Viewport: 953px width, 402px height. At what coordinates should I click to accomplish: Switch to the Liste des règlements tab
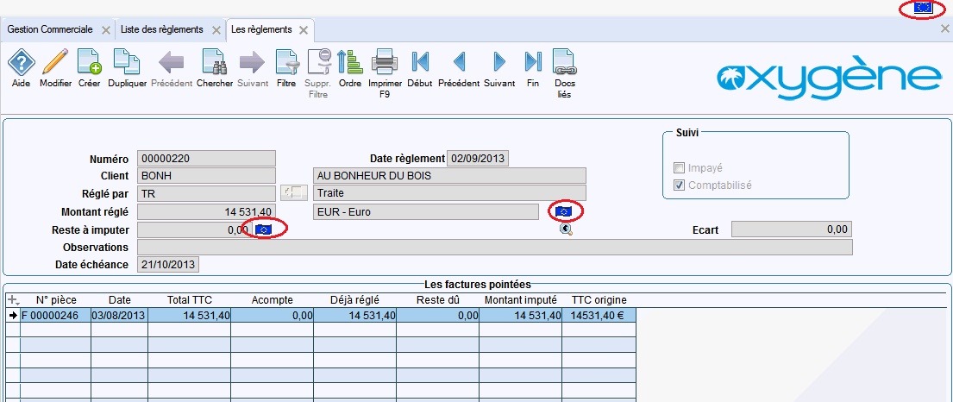click(161, 29)
